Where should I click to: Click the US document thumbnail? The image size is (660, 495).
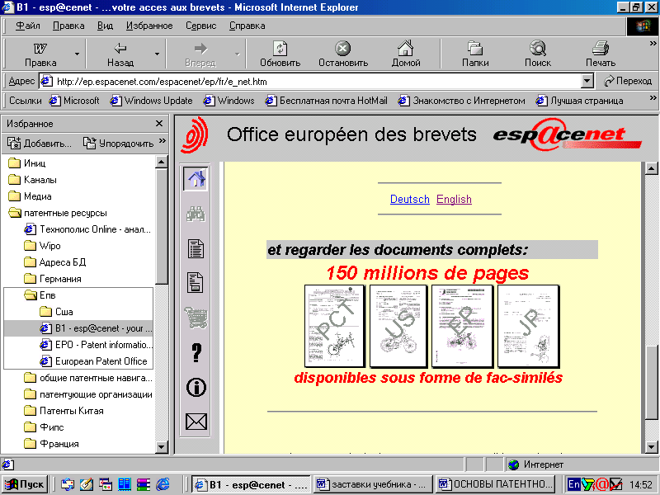pyautogui.click(x=398, y=326)
